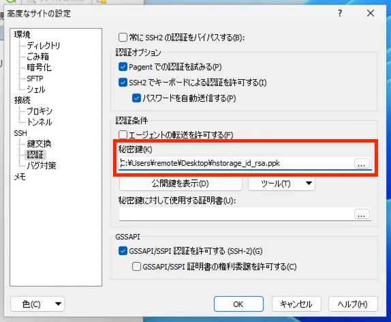
Task: Enable always bypass SSH2 authentication checkbox
Action: [x=123, y=38]
